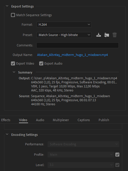
Task: Collapse the Encoding Settings section
Action: [7, 134]
